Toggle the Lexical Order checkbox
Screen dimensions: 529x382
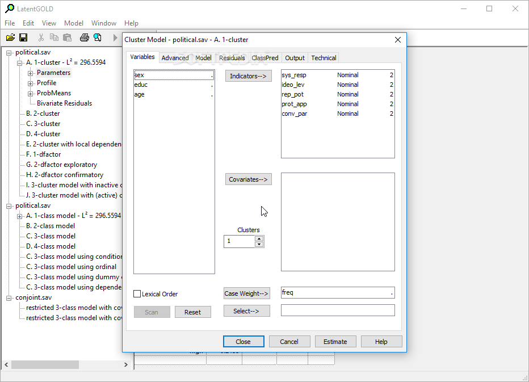[137, 294]
